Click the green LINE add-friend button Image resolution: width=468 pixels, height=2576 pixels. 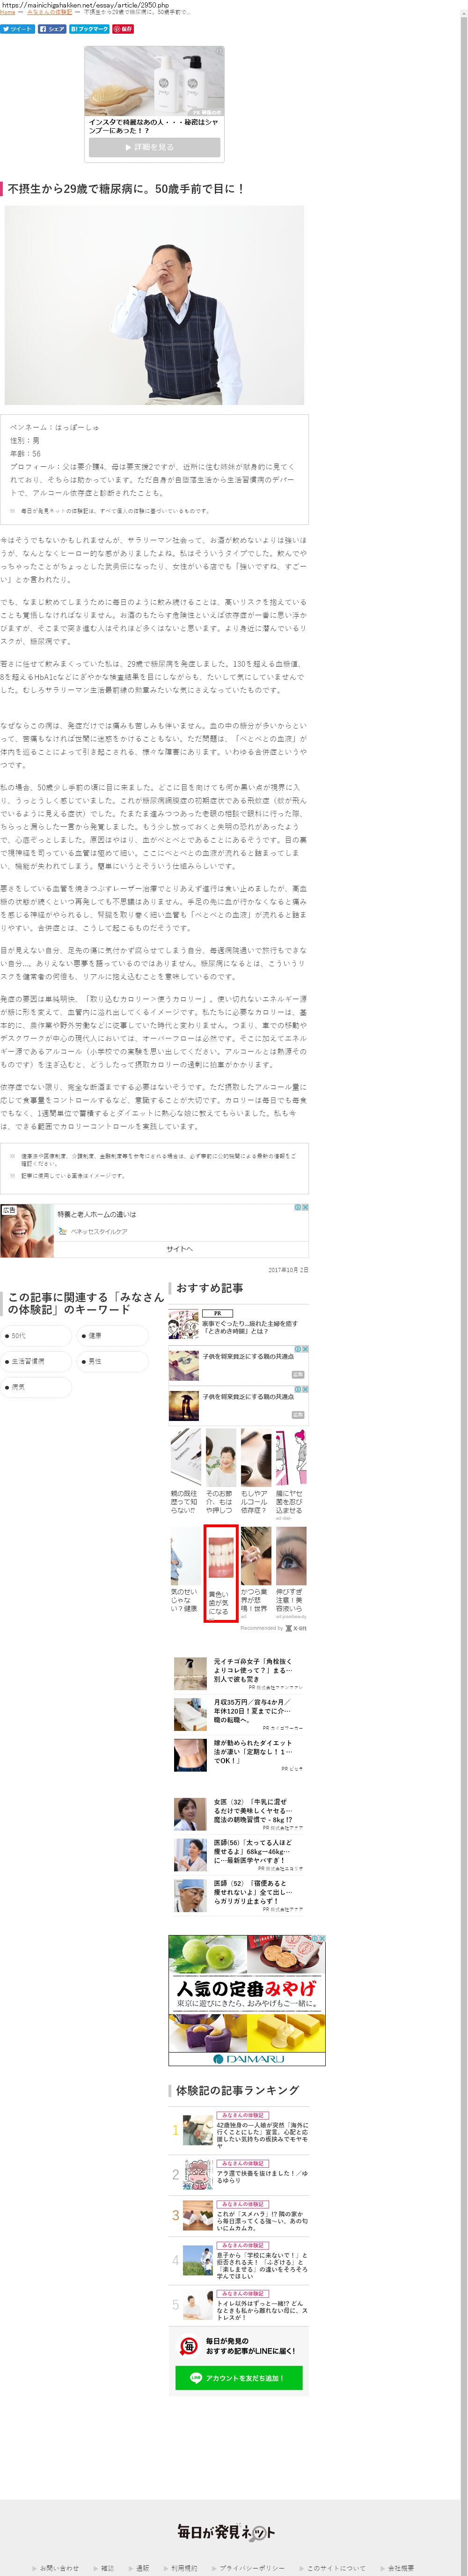(x=238, y=2378)
